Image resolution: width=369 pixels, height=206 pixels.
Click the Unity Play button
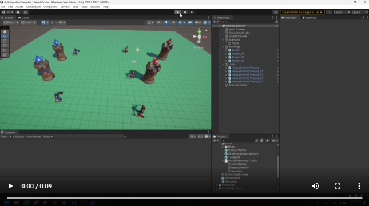[x=178, y=12]
